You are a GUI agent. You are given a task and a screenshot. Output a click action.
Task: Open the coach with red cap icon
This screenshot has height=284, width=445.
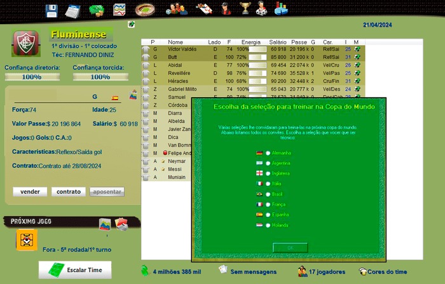226,8
